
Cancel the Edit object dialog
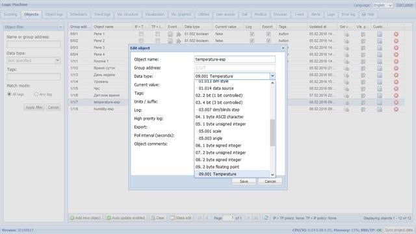(x=270, y=181)
